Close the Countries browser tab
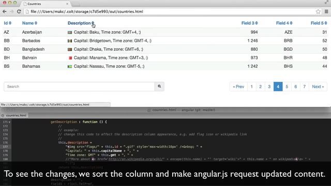The height and width of the screenshot is (186, 331). [67, 4]
